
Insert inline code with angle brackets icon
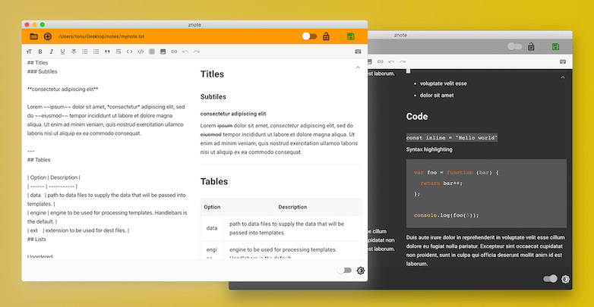click(x=130, y=52)
